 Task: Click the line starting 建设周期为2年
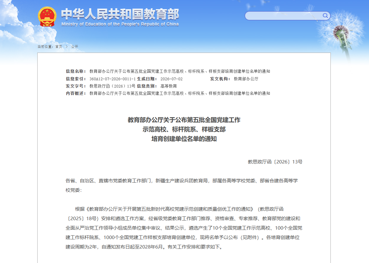click(144, 247)
